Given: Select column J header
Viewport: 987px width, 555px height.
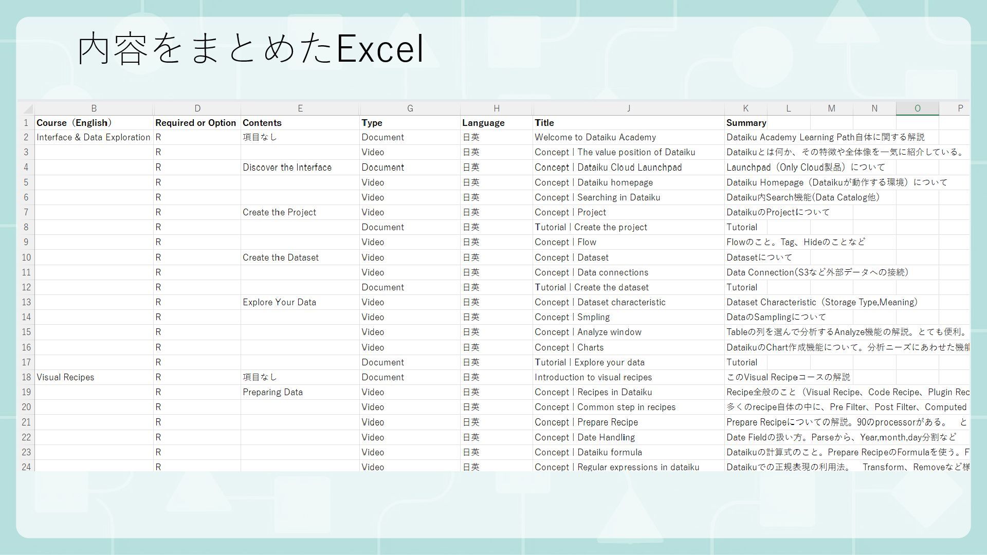Looking at the screenshot, I should point(629,108).
